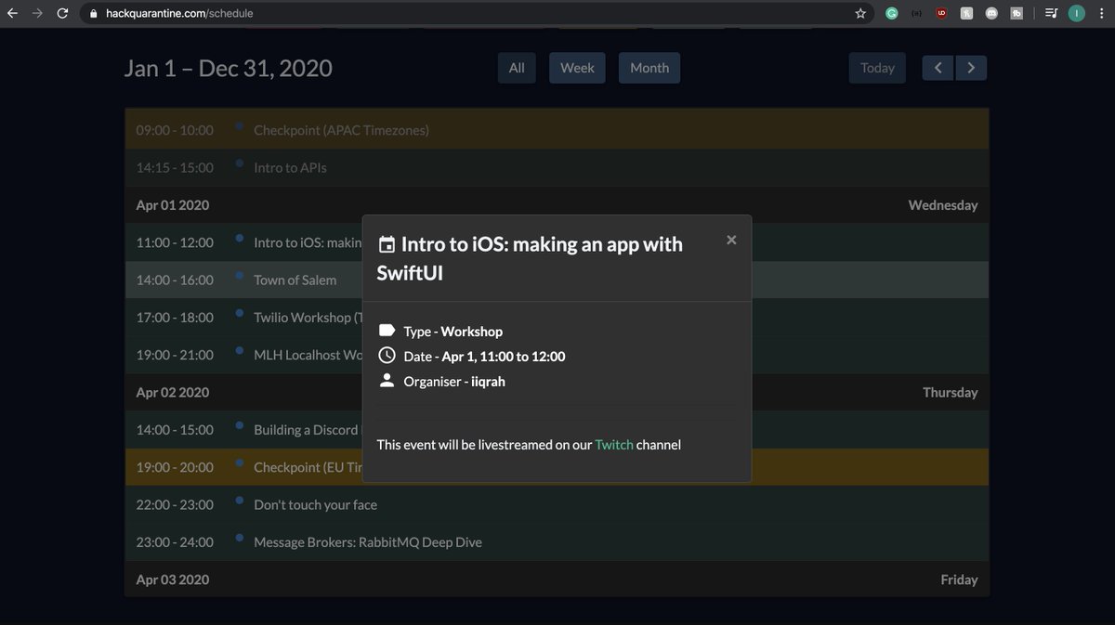Show All events view

517,68
